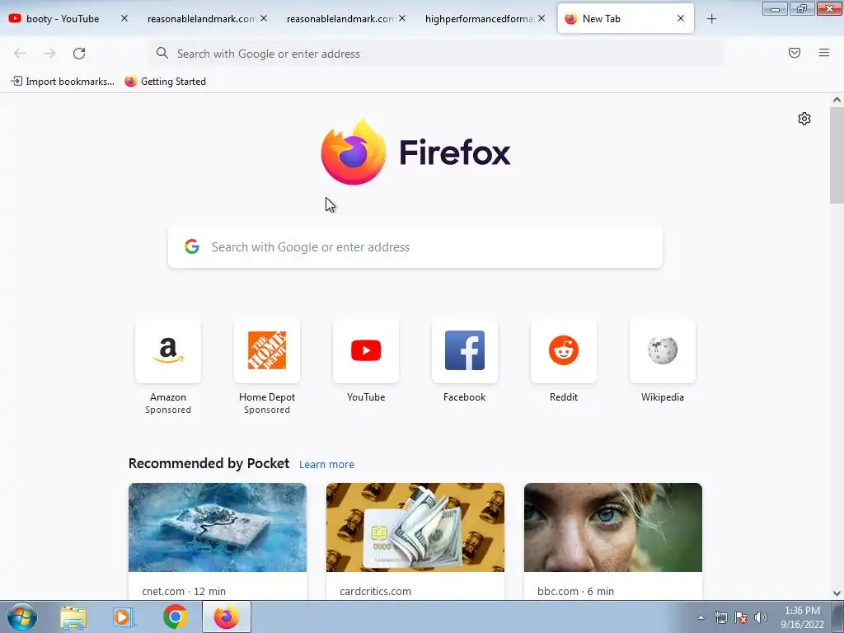
Task: Switch to second reasonablelandmark.com tab
Action: tap(340, 19)
